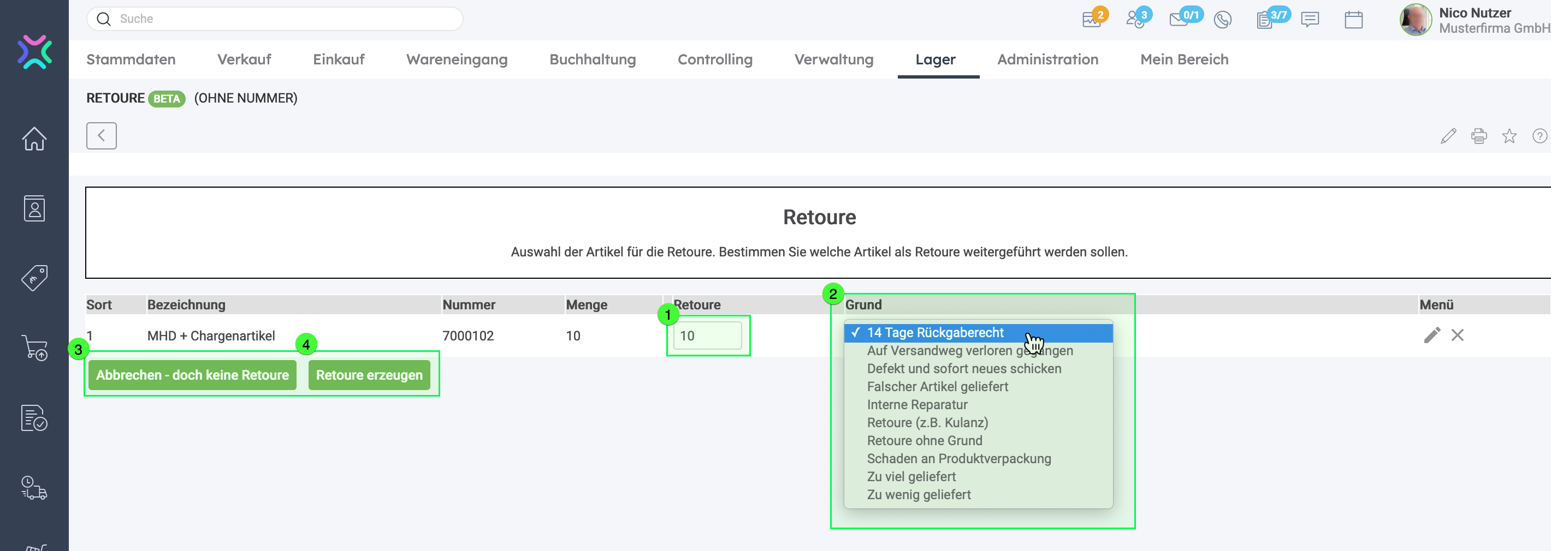
Task: Click the price tag sidebar icon
Action: tap(34, 278)
